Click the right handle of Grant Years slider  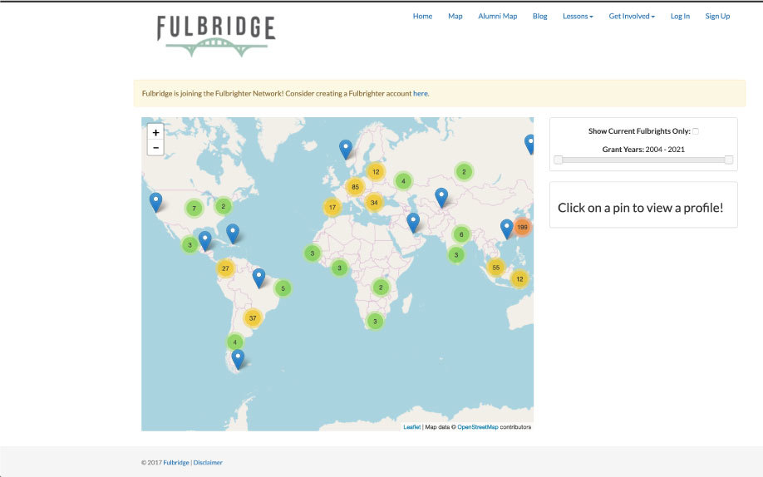(x=728, y=160)
